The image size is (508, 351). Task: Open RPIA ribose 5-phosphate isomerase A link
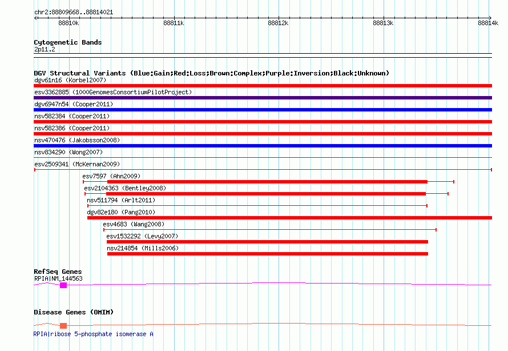pyautogui.click(x=94, y=334)
